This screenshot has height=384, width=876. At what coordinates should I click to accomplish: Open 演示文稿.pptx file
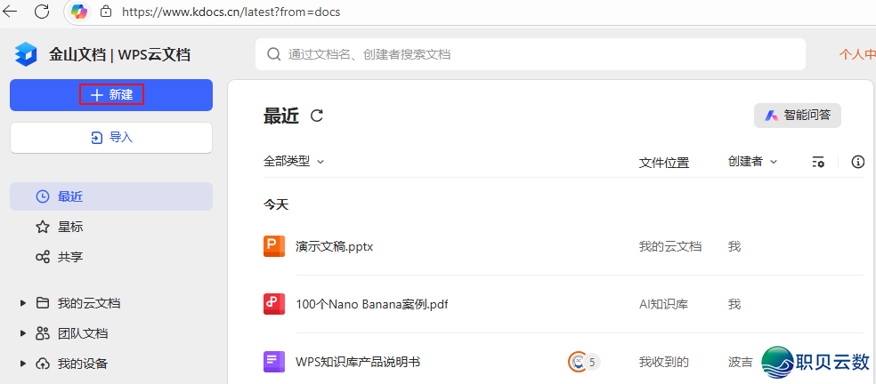click(x=334, y=246)
